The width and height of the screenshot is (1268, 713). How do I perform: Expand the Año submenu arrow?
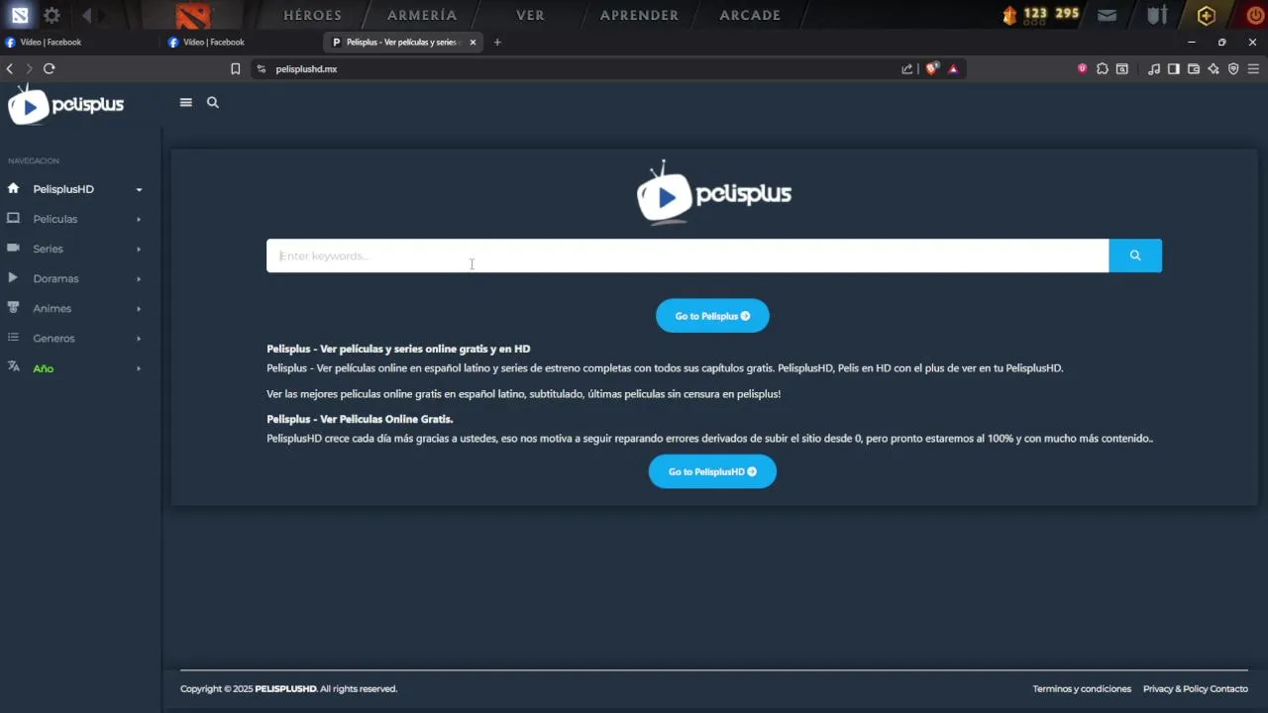tap(139, 368)
